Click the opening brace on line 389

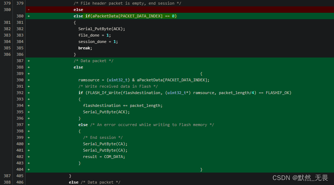201,74
